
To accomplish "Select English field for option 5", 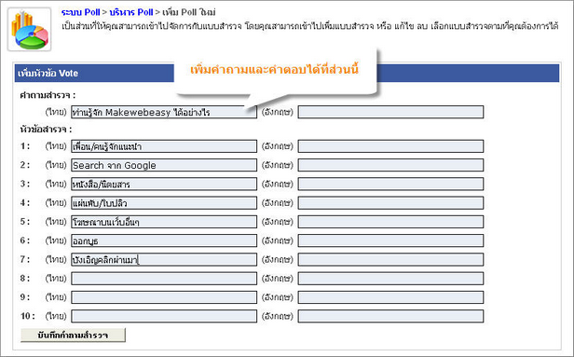I will 390,222.
